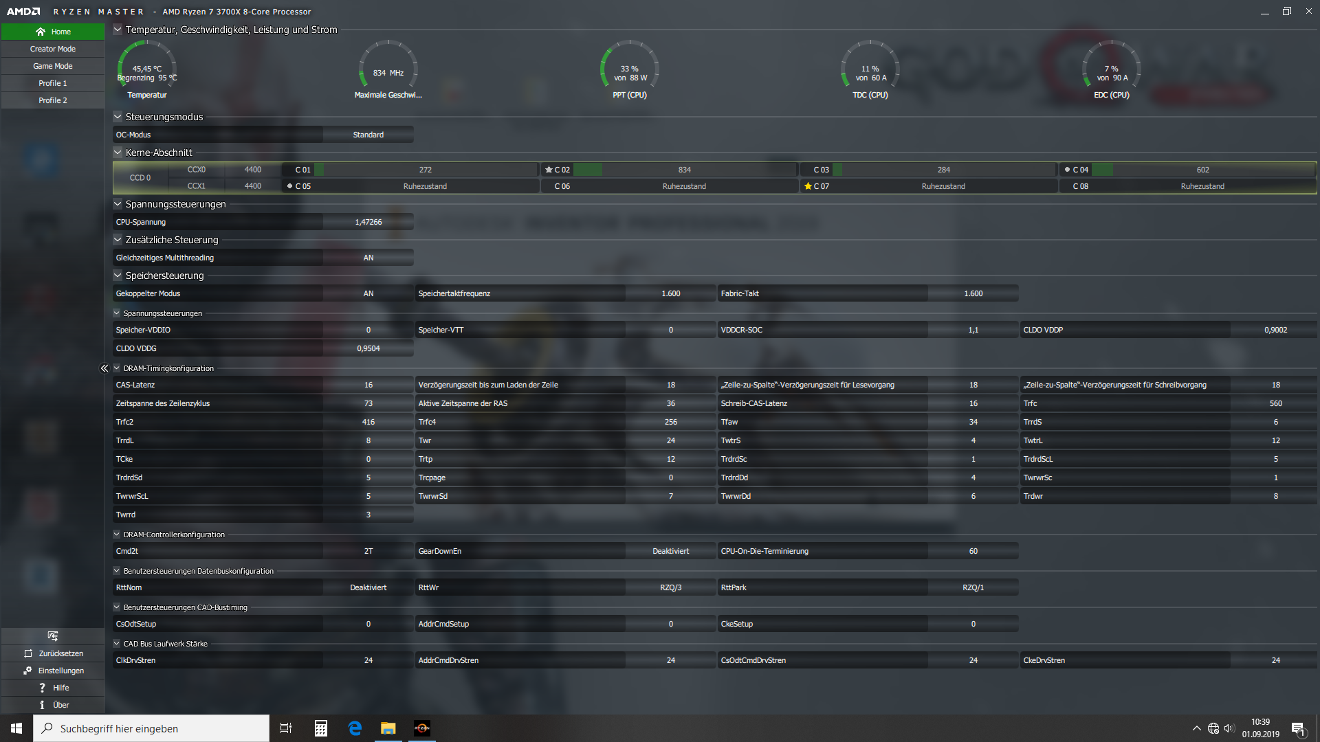Image resolution: width=1320 pixels, height=742 pixels.
Task: Open Microsoft Edge from the taskbar
Action: point(355,728)
